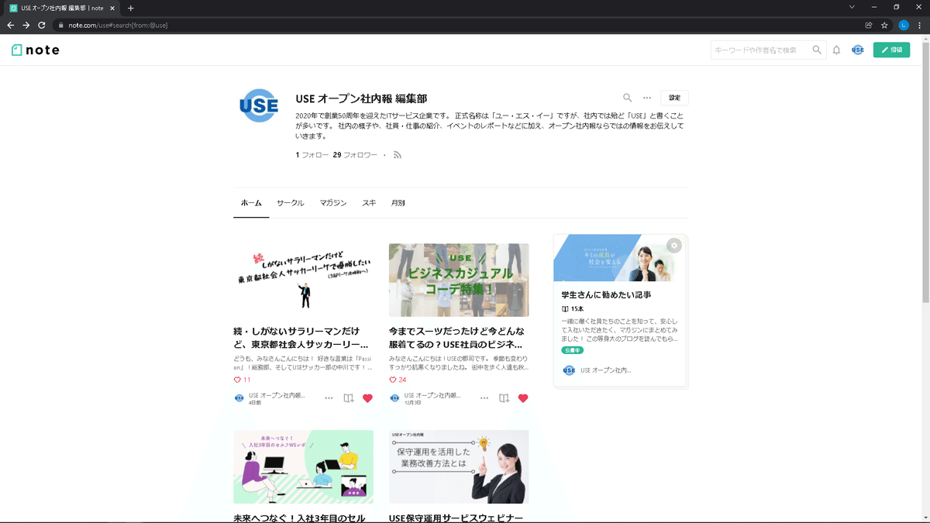Click the 設定 settings button
This screenshot has width=930, height=523.
(674, 98)
